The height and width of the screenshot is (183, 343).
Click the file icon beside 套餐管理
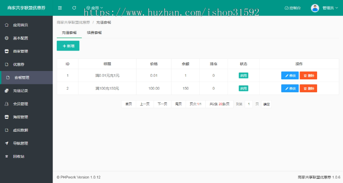(8, 77)
